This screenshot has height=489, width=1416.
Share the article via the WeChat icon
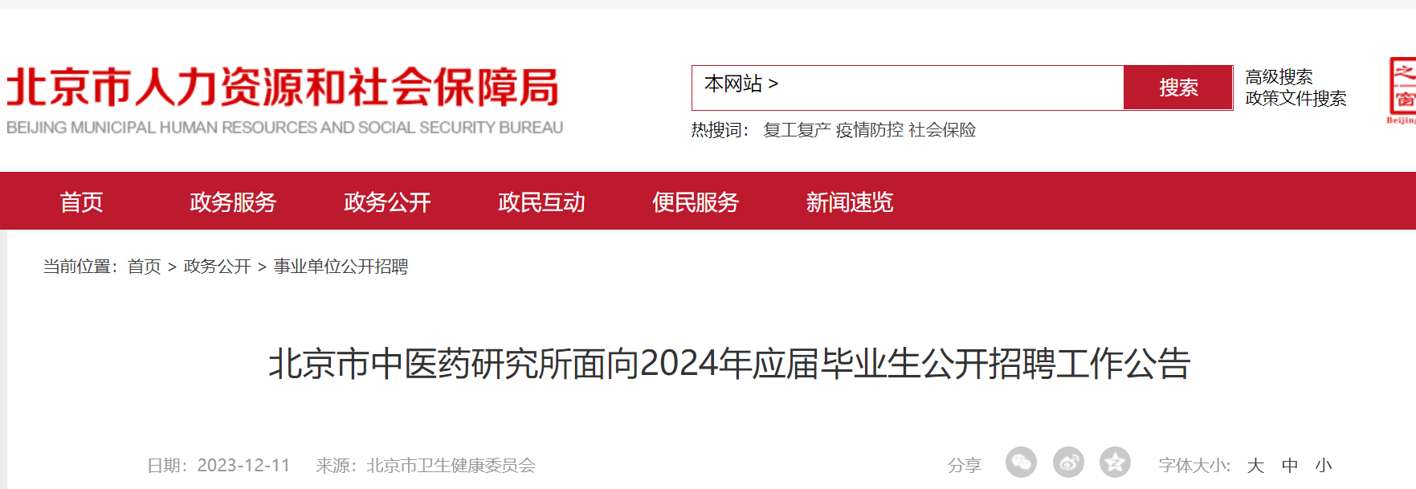pyautogui.click(x=1021, y=463)
